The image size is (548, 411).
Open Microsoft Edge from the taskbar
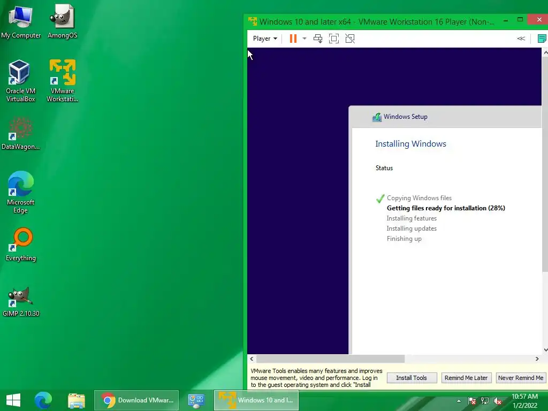[43, 400]
